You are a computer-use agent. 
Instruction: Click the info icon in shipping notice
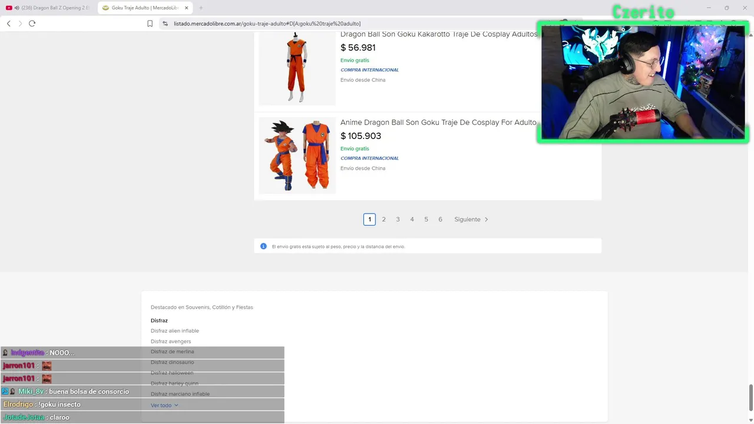point(263,246)
